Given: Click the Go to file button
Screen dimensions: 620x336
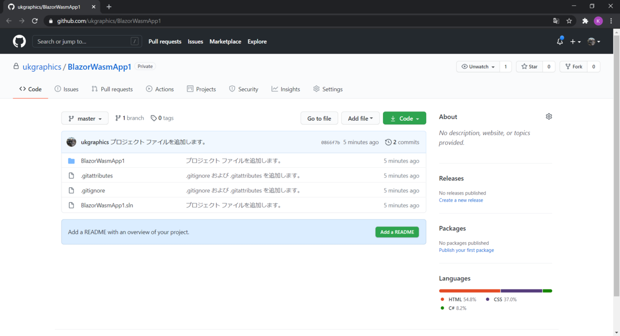Looking at the screenshot, I should 319,118.
